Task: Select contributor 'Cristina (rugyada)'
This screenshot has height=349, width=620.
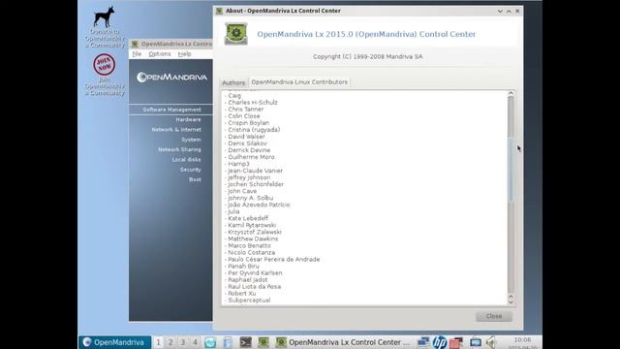Action: tap(254, 130)
